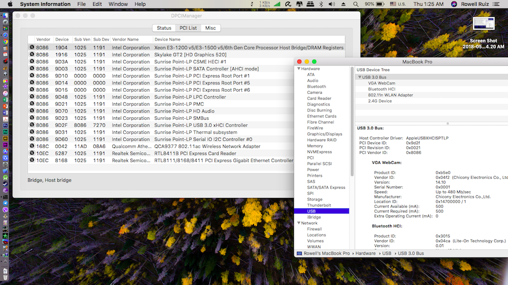Select Graphics/Displays in the sidebar
508x285 pixels.
coord(324,134)
